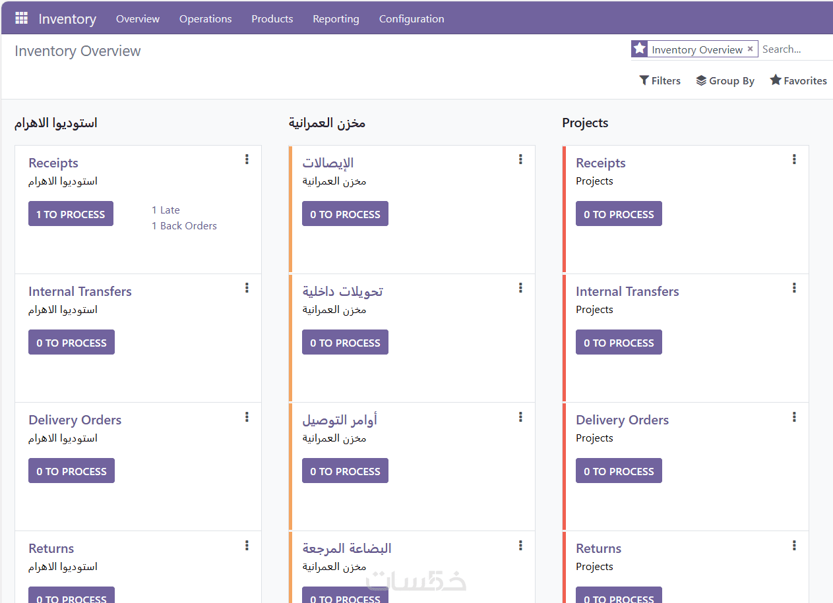Open kebab menu on أوامر التوصيل card
The image size is (833, 603).
pos(520,416)
